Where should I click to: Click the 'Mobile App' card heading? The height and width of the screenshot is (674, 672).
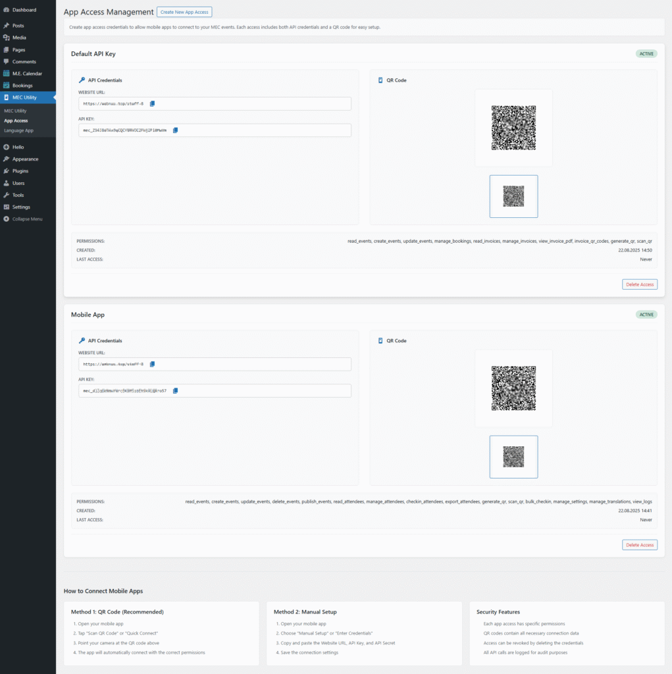click(x=88, y=315)
